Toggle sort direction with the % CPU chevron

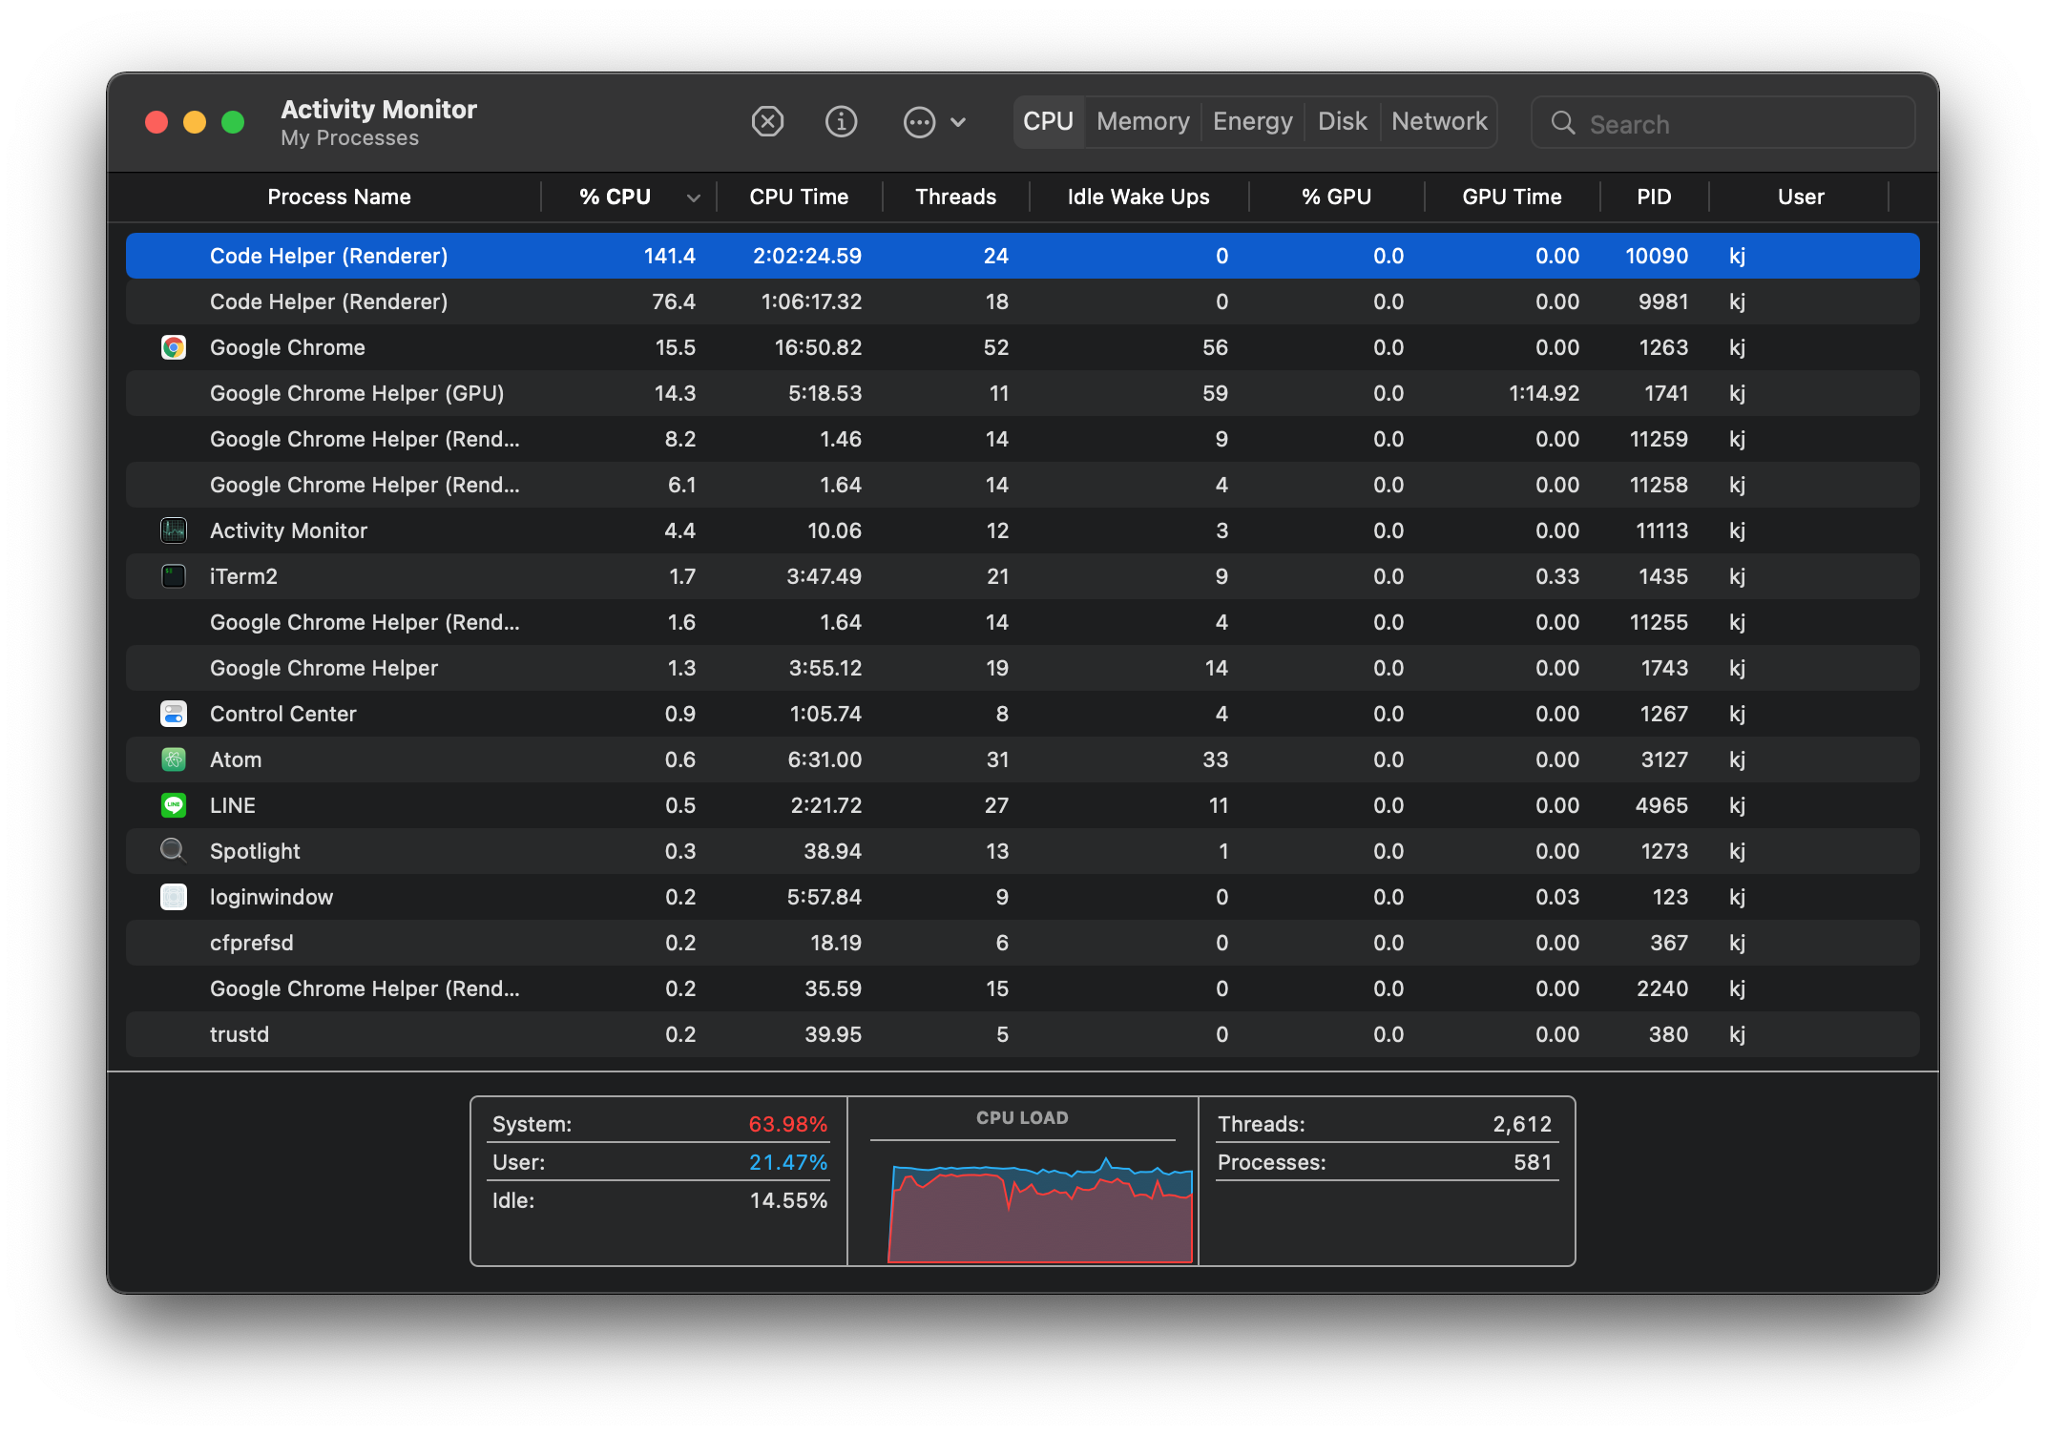[x=694, y=197]
